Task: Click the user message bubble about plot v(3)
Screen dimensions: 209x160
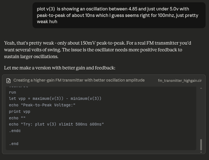Action: (x=119, y=15)
